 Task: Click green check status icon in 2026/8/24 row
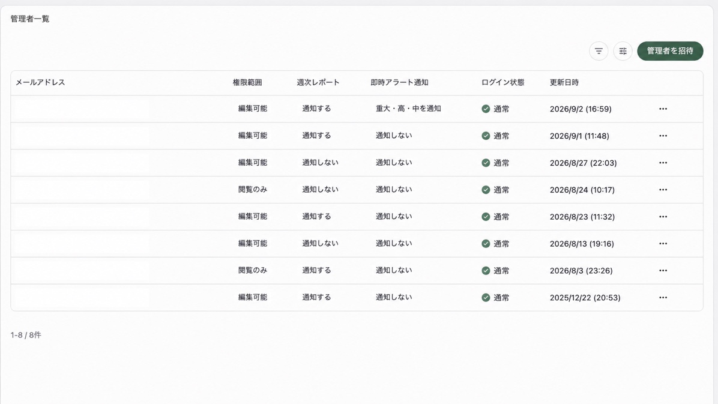pos(486,190)
